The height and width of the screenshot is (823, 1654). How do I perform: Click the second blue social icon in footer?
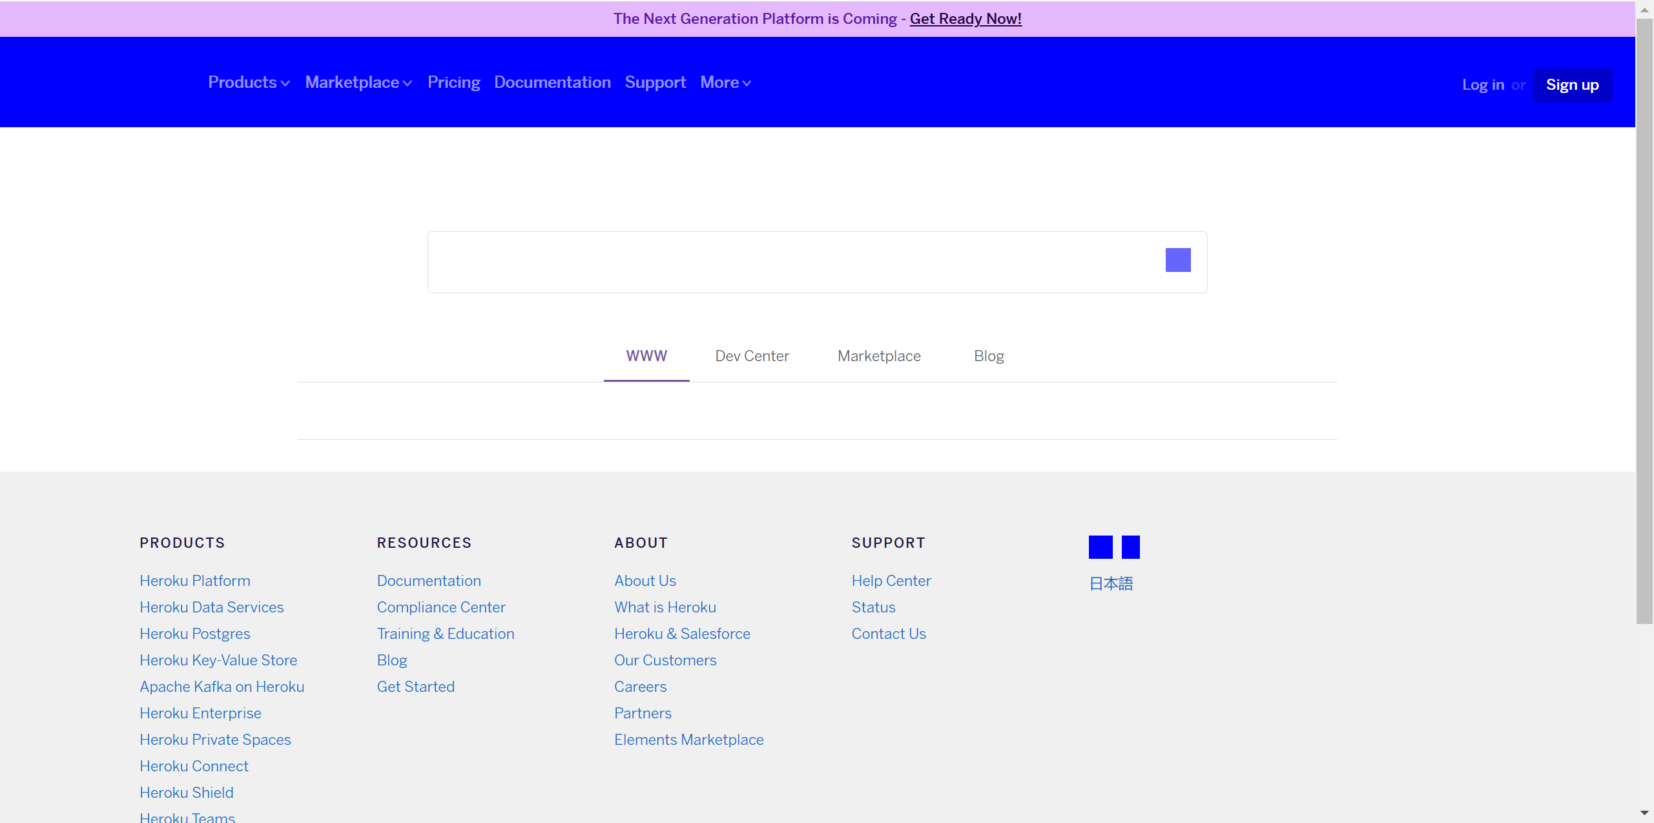pyautogui.click(x=1130, y=547)
